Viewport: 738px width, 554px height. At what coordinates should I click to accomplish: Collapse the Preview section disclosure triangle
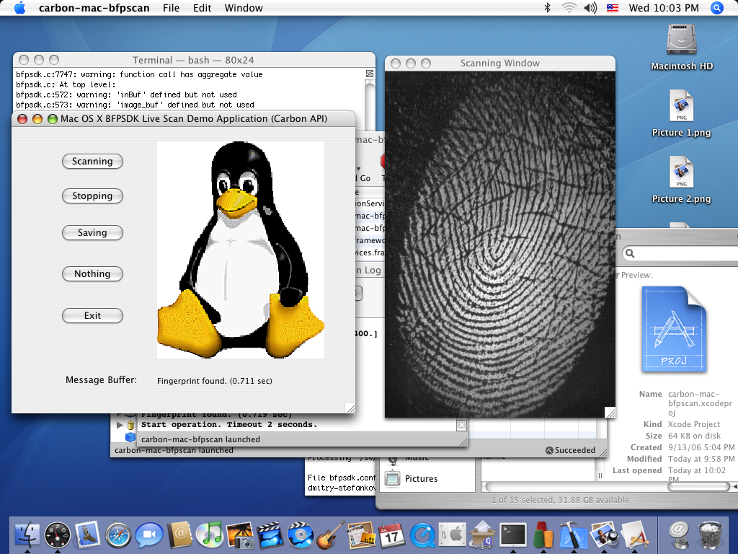coord(616,275)
